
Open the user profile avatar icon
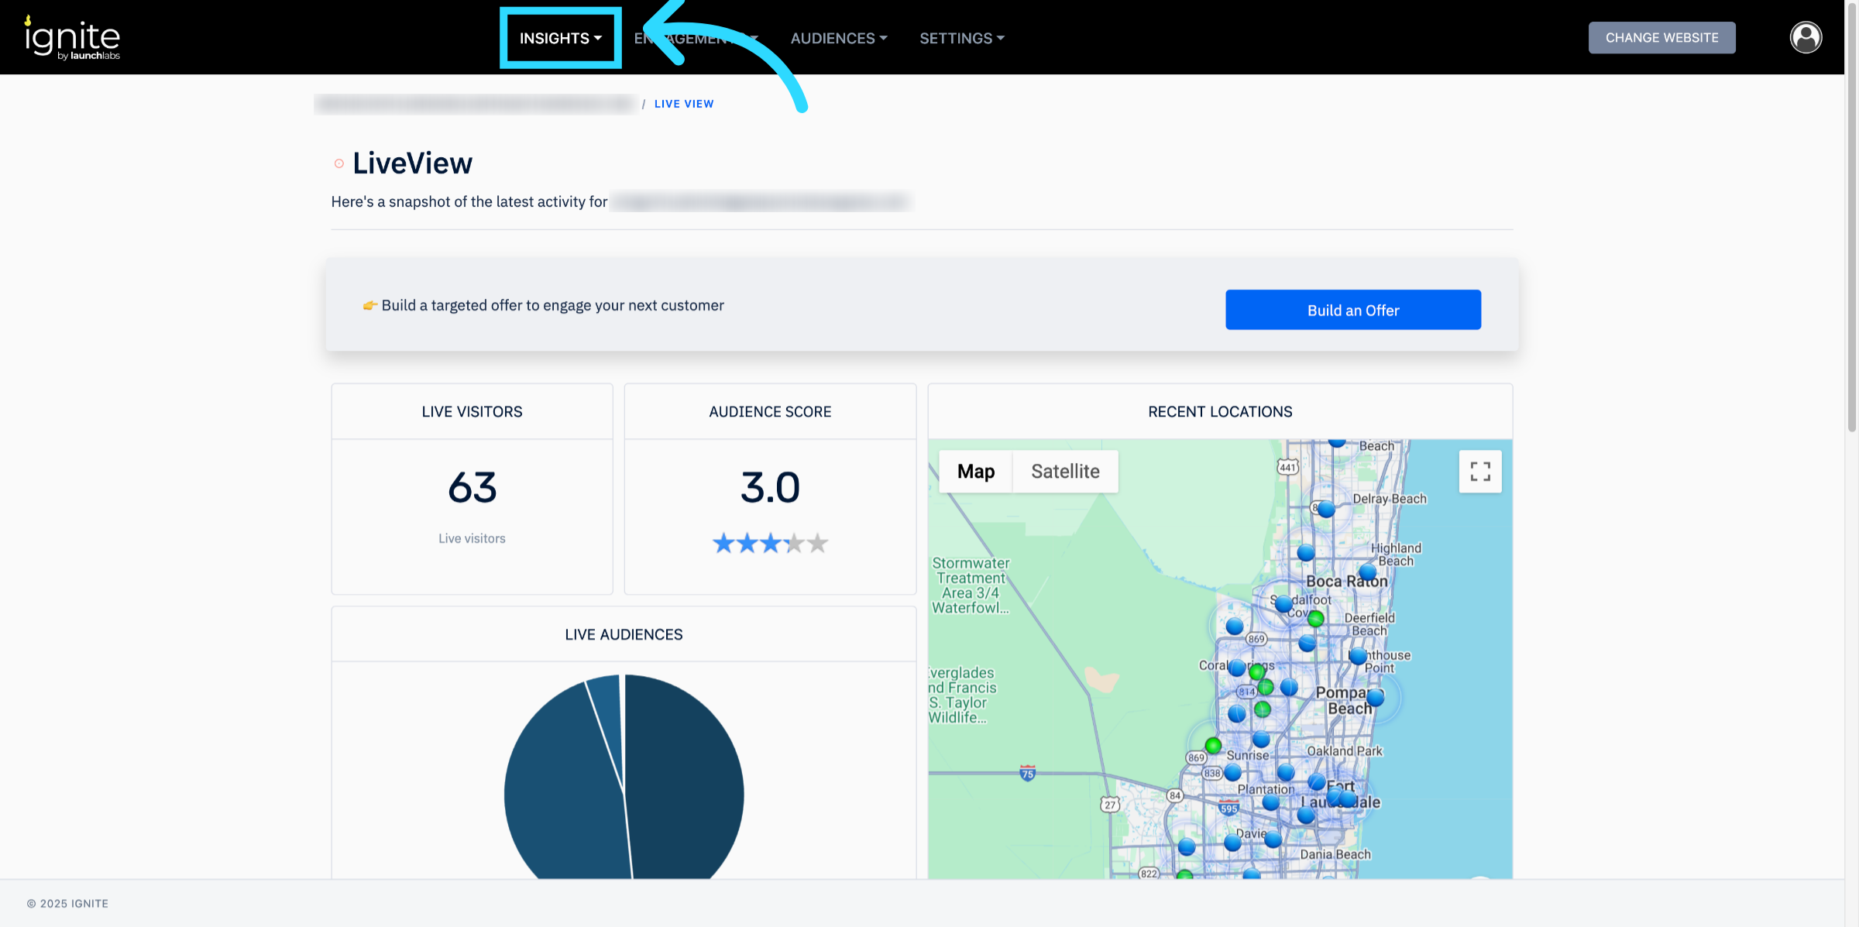click(x=1806, y=37)
